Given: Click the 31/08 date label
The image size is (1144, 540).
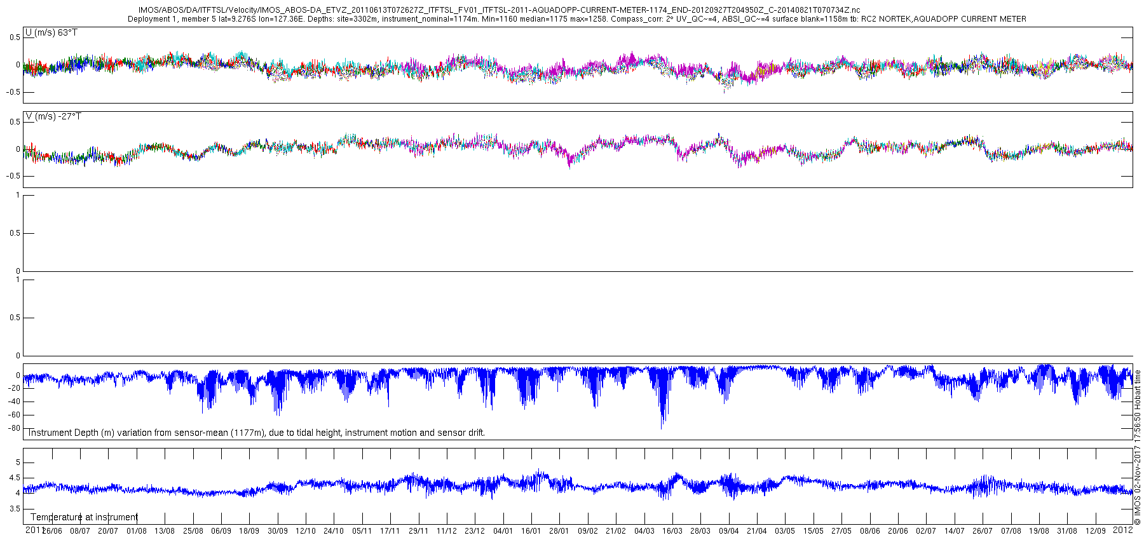Looking at the screenshot, I should coord(1067,531).
